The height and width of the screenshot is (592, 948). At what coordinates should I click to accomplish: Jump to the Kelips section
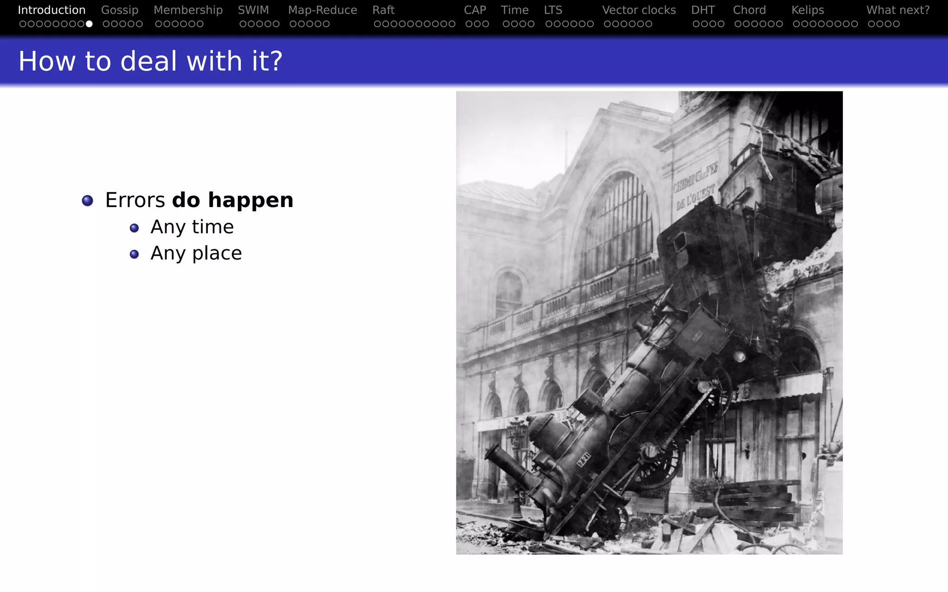coord(807,10)
